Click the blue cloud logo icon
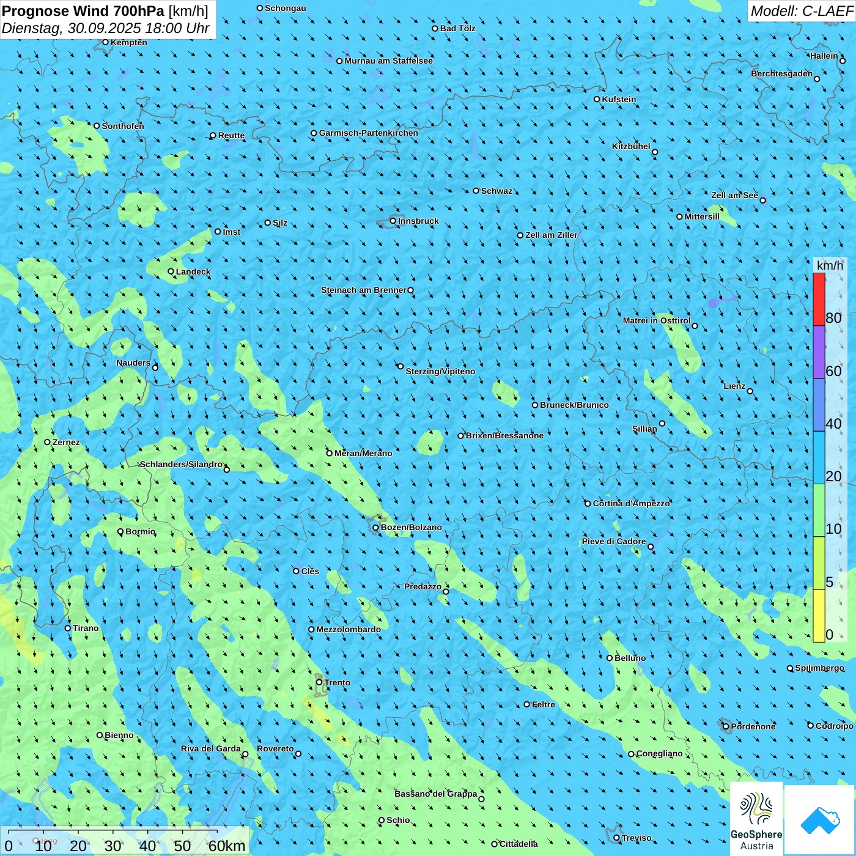856x856 pixels. pyautogui.click(x=819, y=820)
